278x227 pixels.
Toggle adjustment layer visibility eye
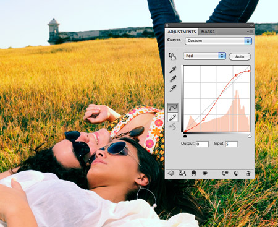204,173
